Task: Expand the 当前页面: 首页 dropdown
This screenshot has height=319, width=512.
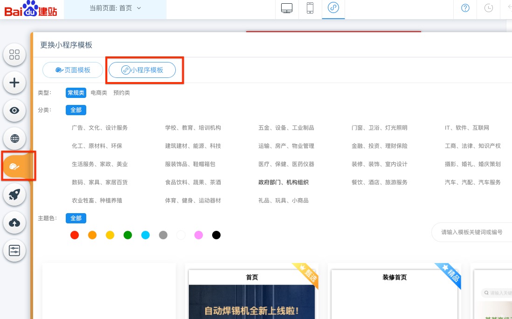Action: click(x=115, y=8)
